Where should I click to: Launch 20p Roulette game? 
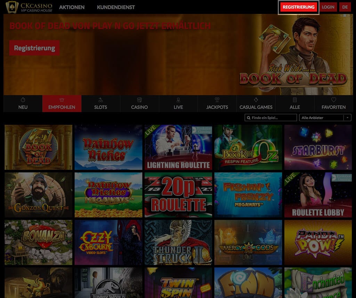tap(178, 195)
